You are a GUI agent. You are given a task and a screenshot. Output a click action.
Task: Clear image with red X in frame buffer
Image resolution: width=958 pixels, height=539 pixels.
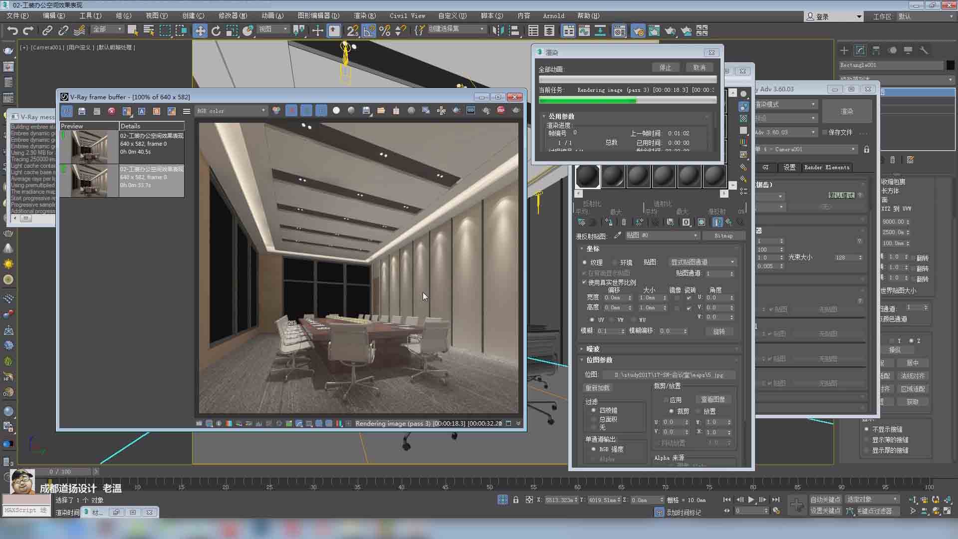pos(112,111)
